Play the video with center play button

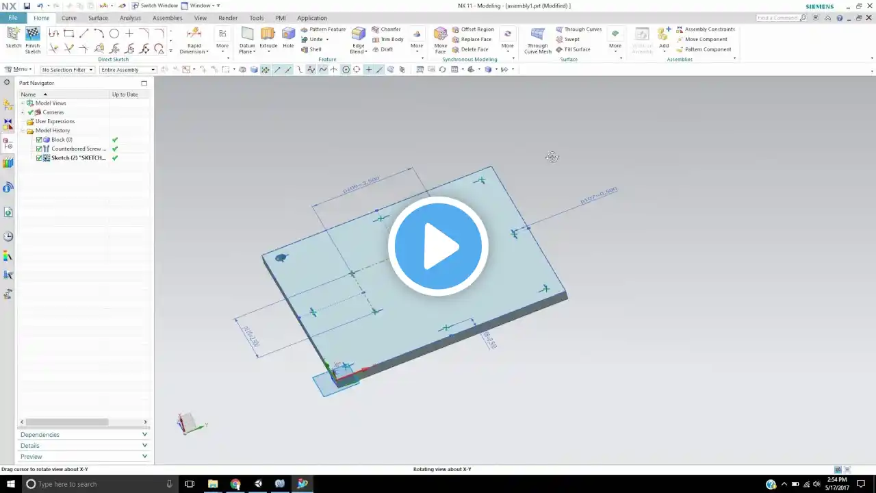coord(438,246)
